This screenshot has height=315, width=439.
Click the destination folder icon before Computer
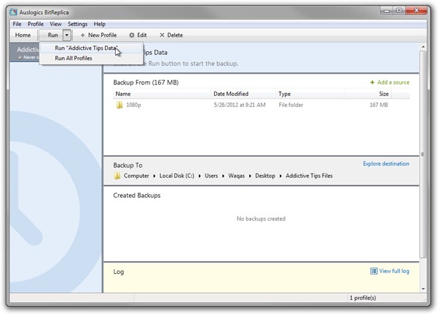pyautogui.click(x=117, y=175)
